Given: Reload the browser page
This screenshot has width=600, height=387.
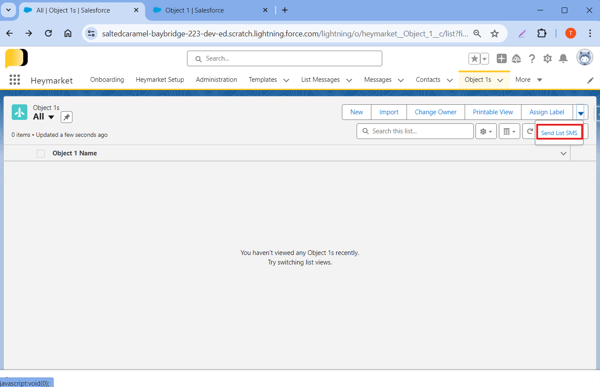Looking at the screenshot, I should click(x=48, y=33).
